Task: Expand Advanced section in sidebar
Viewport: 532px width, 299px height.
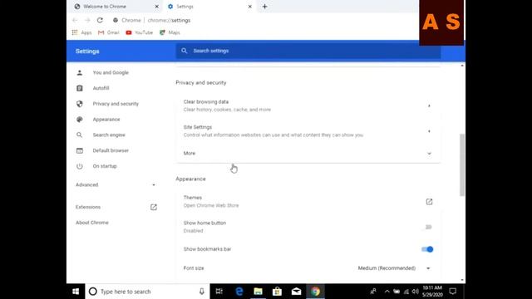Action: pyautogui.click(x=116, y=184)
